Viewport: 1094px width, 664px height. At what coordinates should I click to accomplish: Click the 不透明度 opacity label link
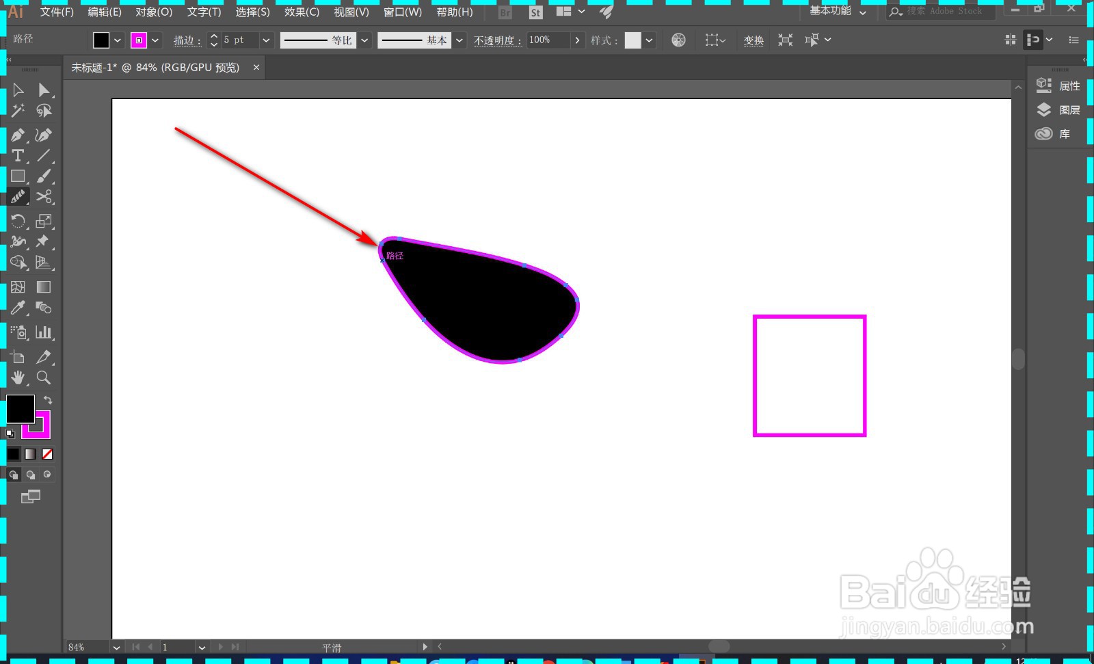click(x=497, y=40)
